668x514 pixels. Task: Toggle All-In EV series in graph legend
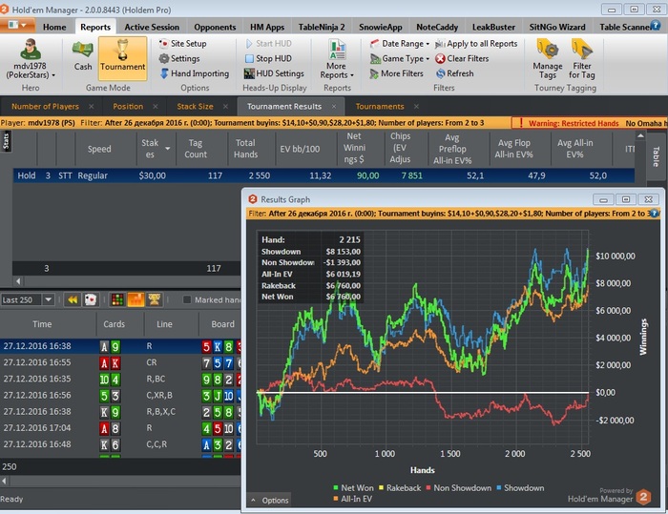(x=352, y=499)
